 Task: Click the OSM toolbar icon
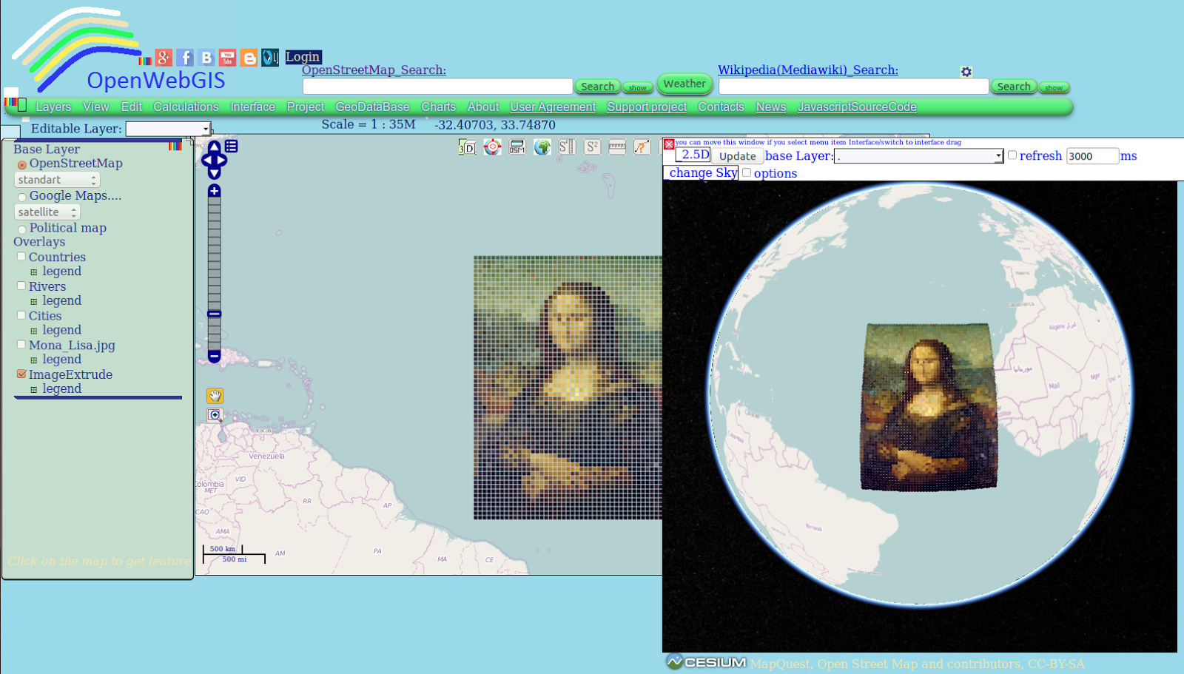coord(517,147)
